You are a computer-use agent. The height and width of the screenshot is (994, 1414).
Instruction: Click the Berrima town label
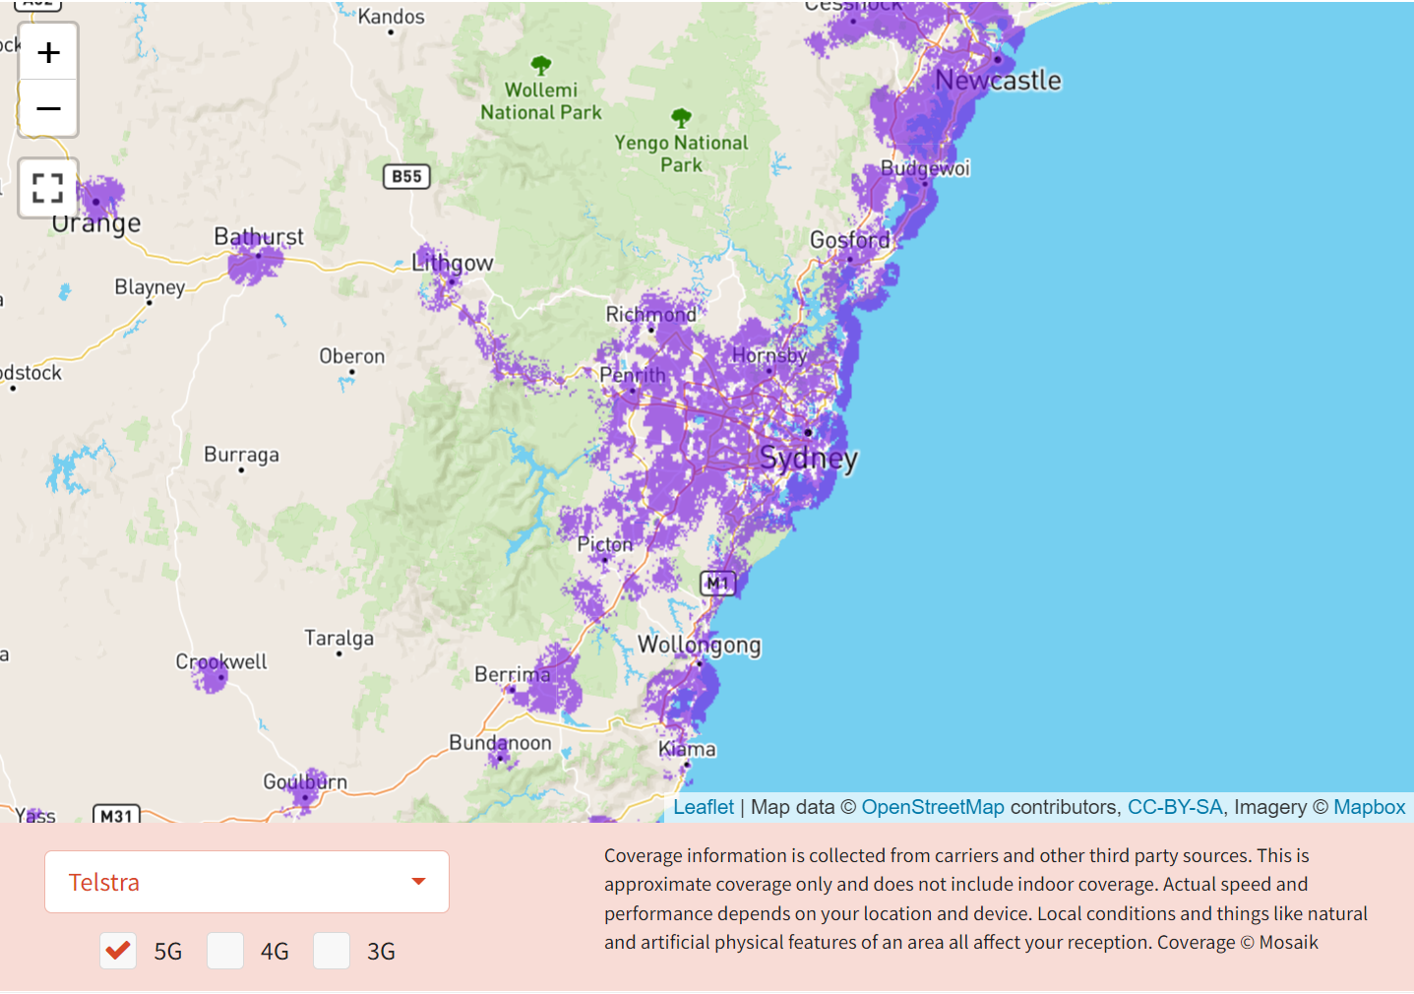click(513, 675)
